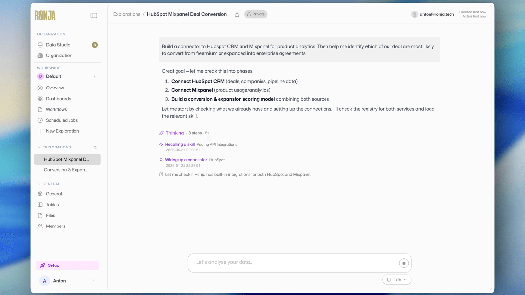Image resolution: width=525 pixels, height=295 pixels.
Task: Open the Default workspace dropdown
Action: point(67,76)
